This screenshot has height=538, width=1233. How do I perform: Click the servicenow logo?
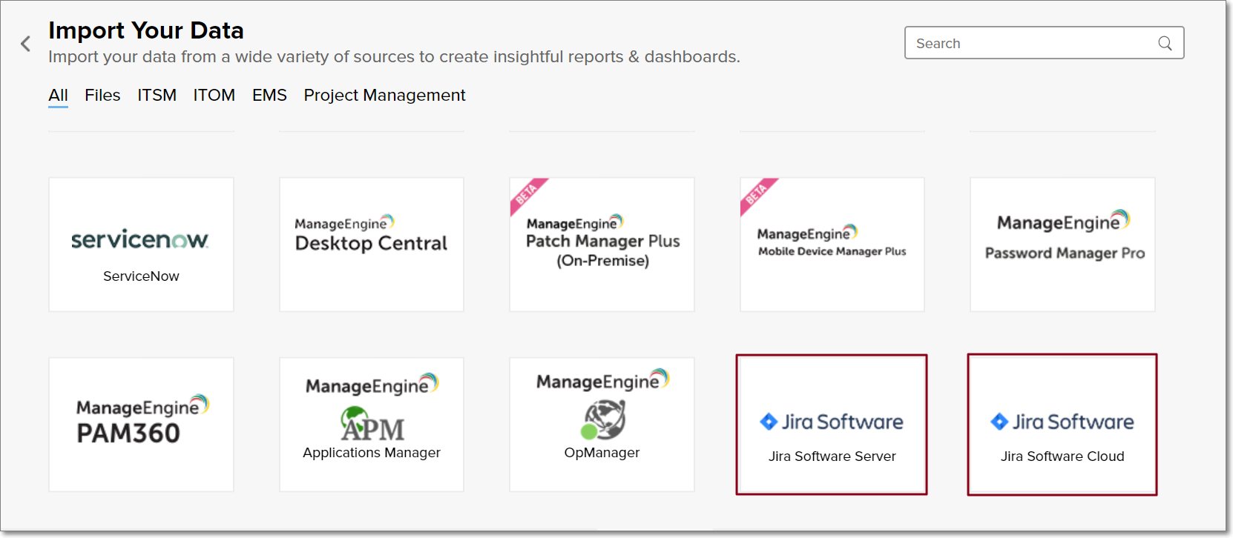140,239
